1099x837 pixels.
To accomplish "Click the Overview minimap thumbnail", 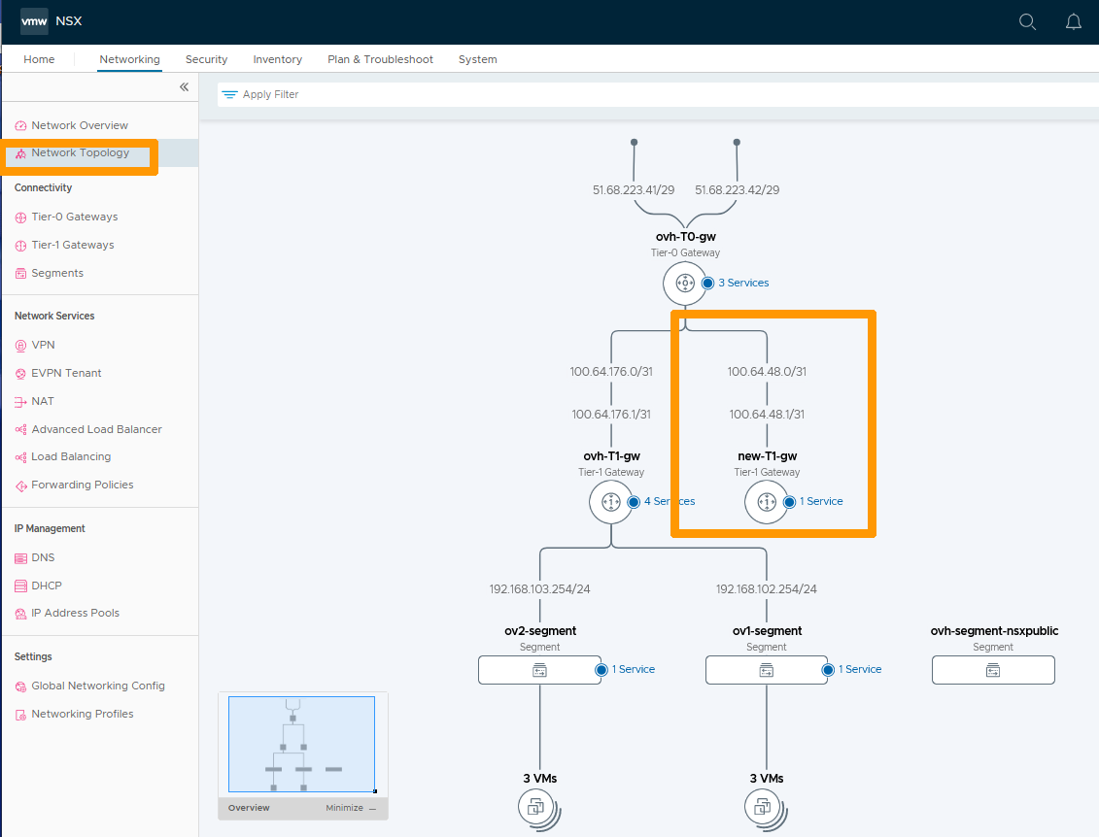I will click(301, 744).
